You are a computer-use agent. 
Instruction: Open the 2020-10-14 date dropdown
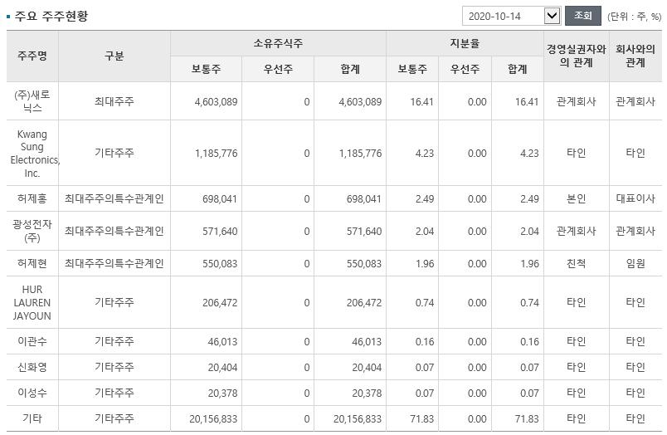click(x=511, y=16)
